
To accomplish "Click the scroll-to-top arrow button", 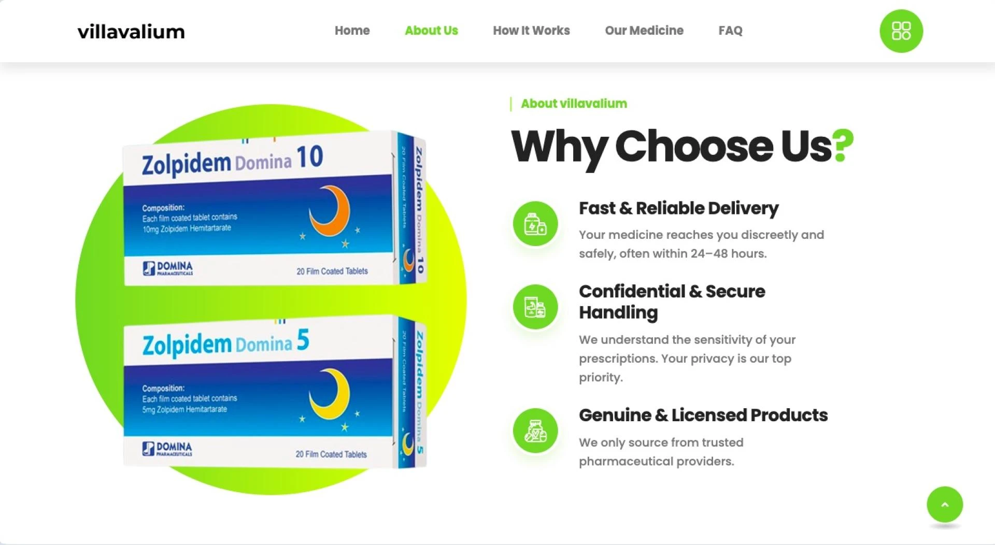I will [x=945, y=504].
